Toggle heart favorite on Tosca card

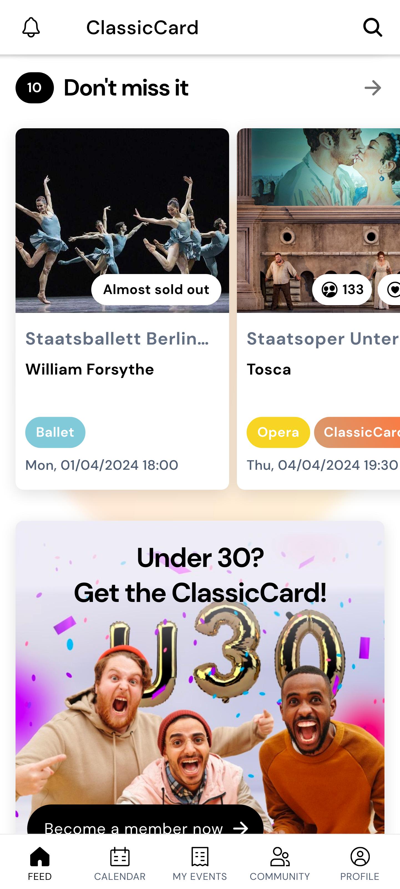(391, 290)
